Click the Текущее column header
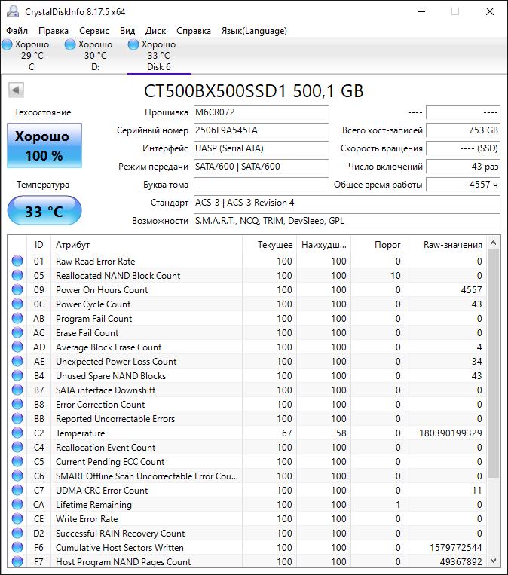The image size is (508, 575). pos(269,245)
